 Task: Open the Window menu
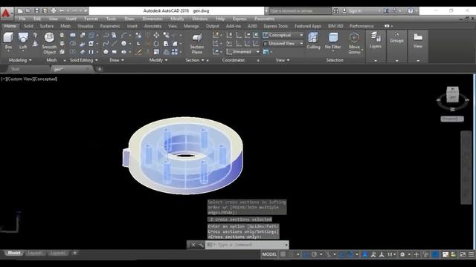[200, 19]
